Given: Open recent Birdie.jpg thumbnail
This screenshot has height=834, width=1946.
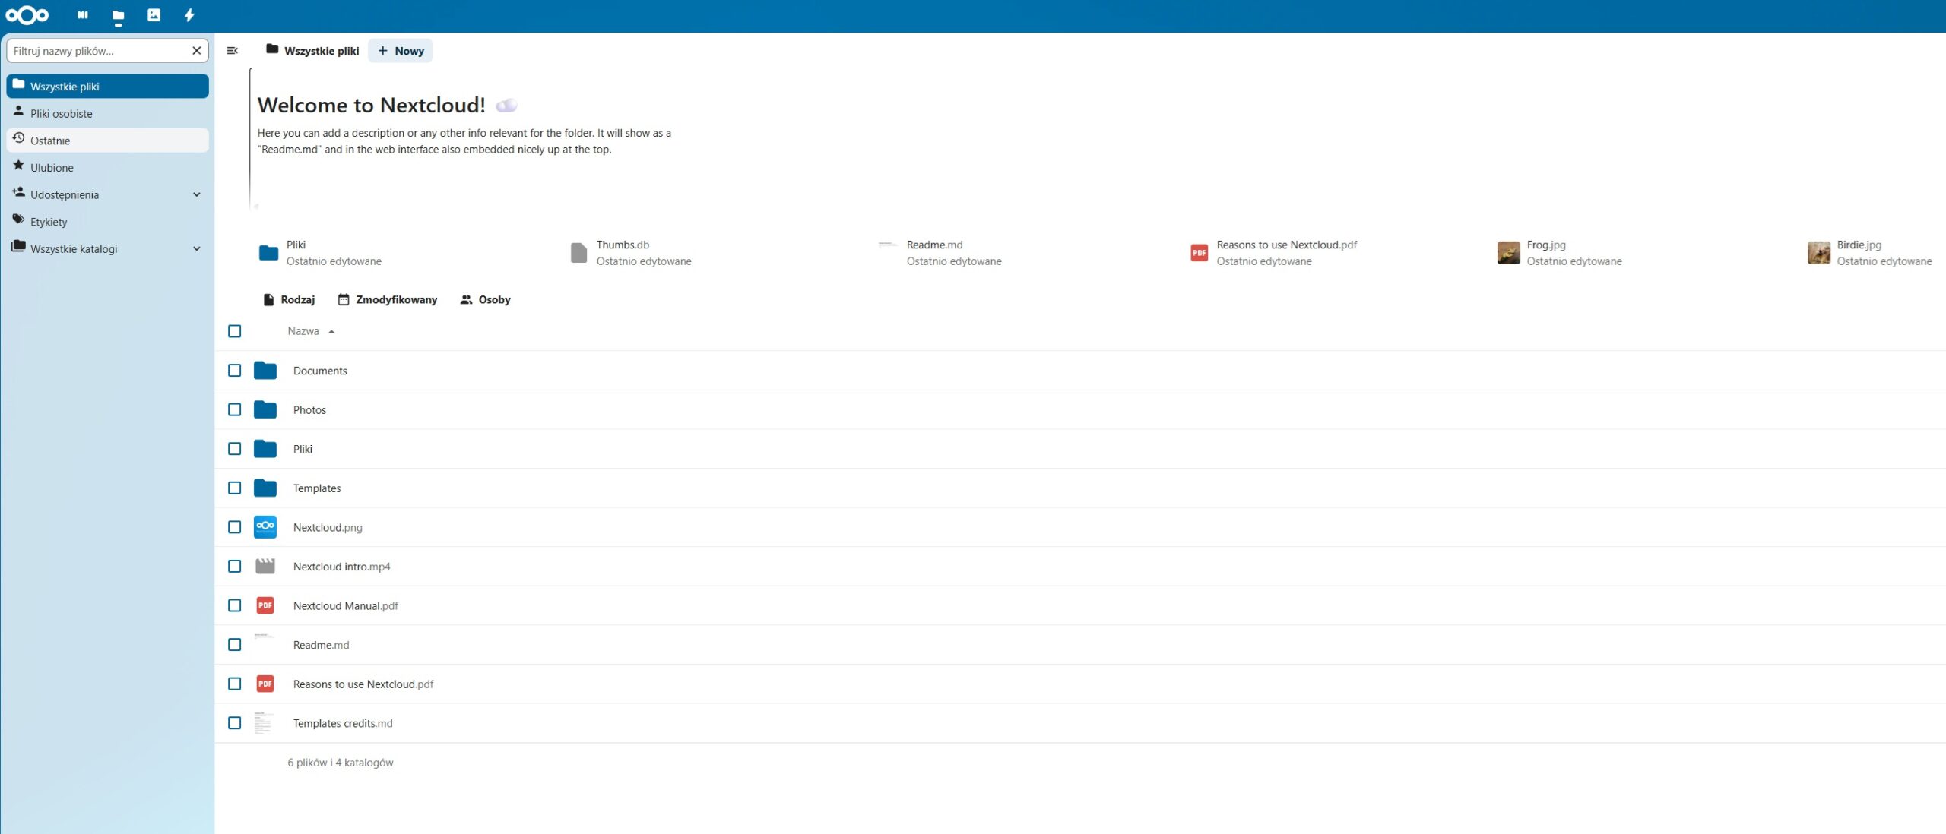Looking at the screenshot, I should click(x=1818, y=253).
